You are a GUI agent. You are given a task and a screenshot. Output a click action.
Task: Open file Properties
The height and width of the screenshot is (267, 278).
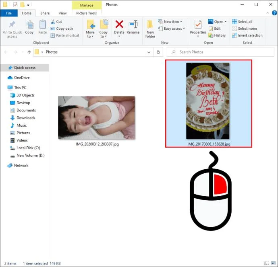point(198,27)
